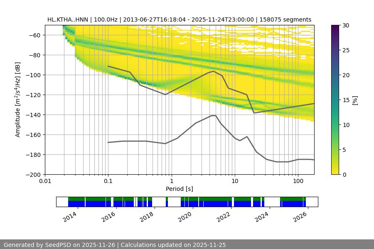Click the Amplitude y-axis label
374x249 pixels.
[18, 100]
